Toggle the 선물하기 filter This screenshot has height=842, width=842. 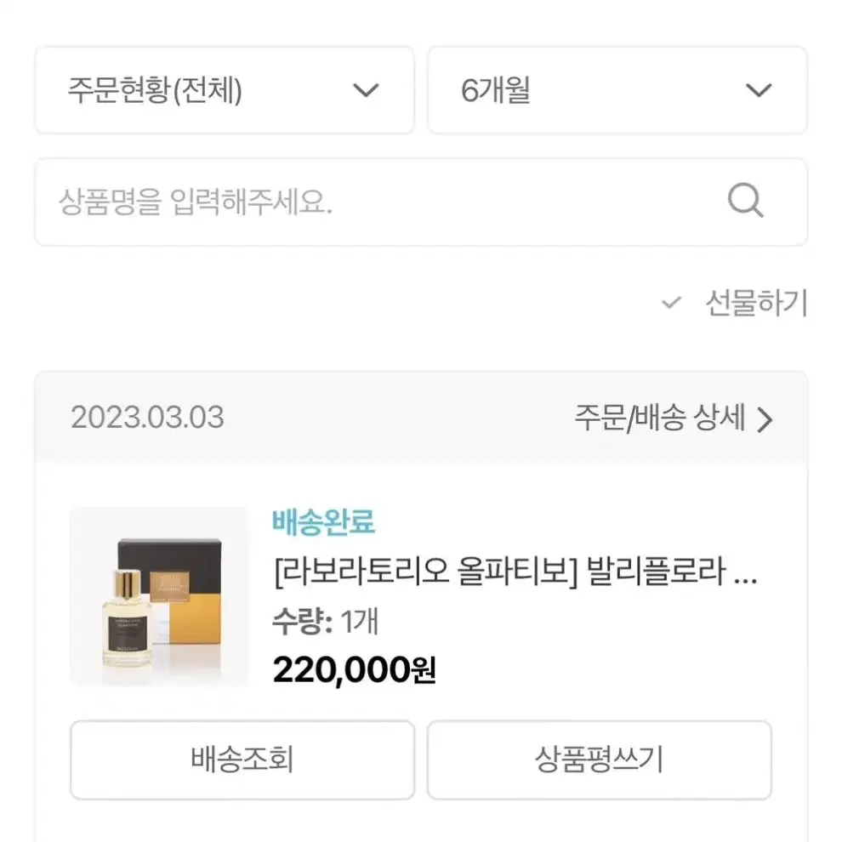(734, 303)
